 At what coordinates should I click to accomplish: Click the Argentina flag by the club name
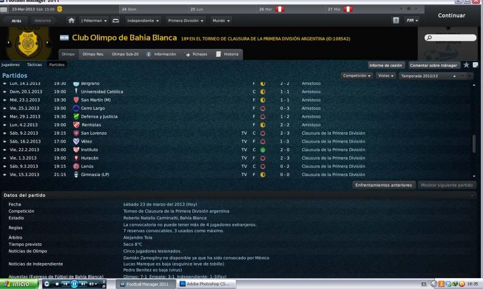click(64, 38)
